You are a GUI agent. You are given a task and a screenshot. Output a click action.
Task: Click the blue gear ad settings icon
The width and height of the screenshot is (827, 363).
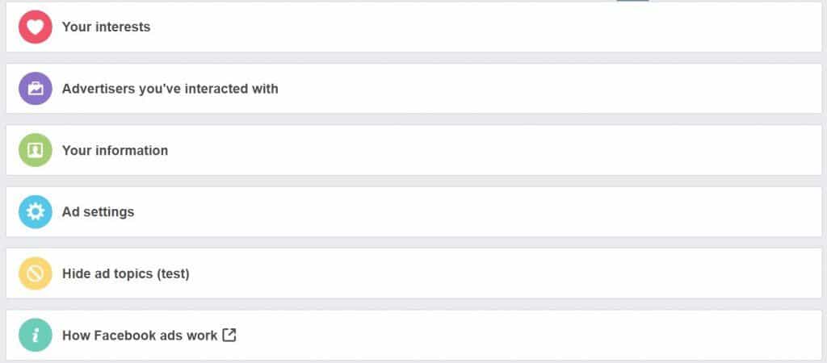click(x=36, y=212)
